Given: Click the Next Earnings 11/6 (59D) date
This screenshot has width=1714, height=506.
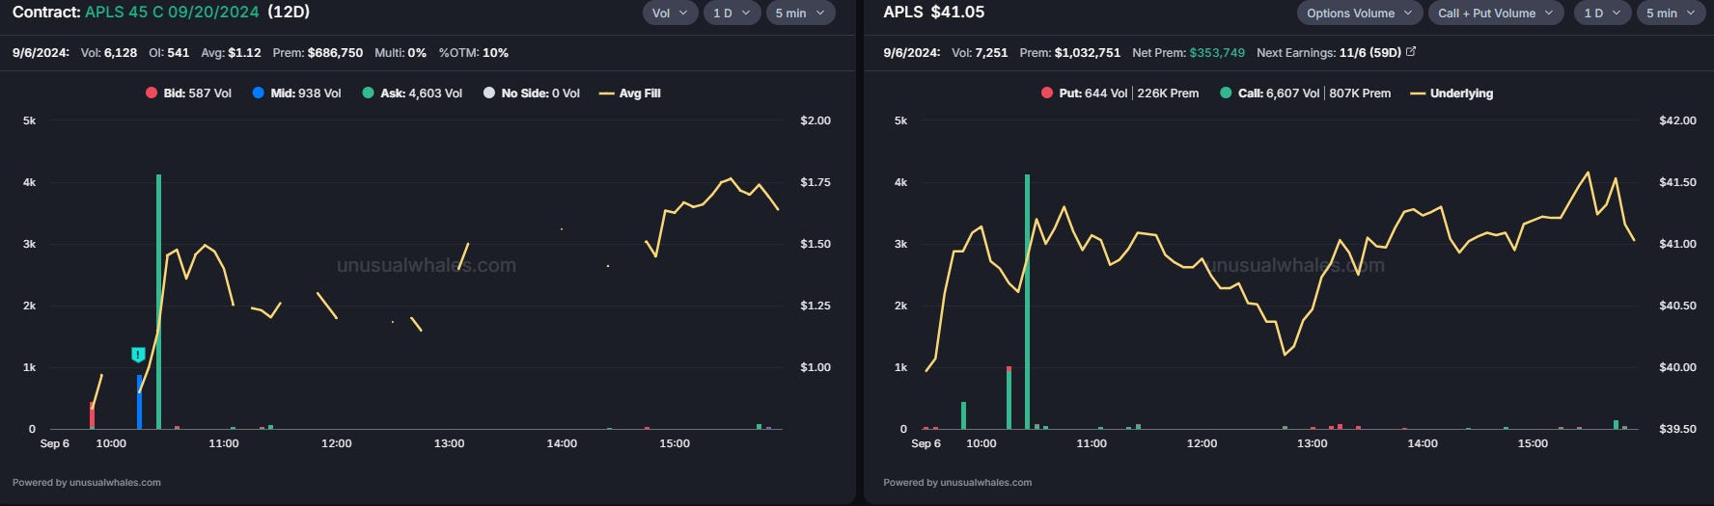Looking at the screenshot, I should coord(1369,53).
